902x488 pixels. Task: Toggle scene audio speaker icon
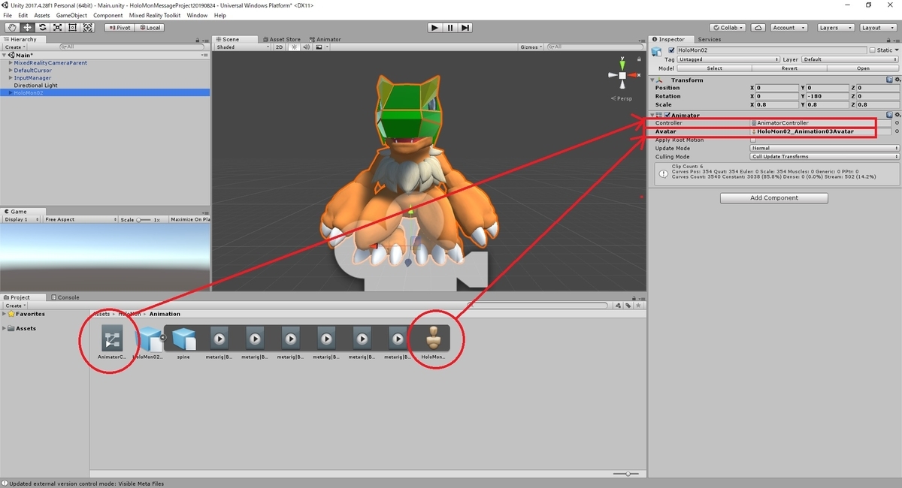[x=306, y=47]
